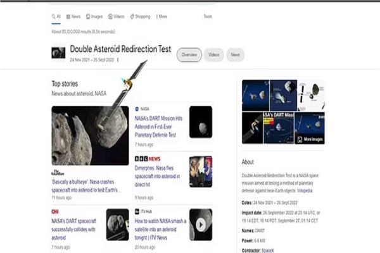Open ITV News how to watch story
Image resolution: width=380 pixels, height=253 pixels.
click(160, 229)
